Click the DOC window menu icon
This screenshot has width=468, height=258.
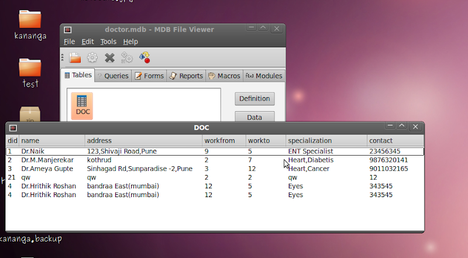(x=13, y=128)
